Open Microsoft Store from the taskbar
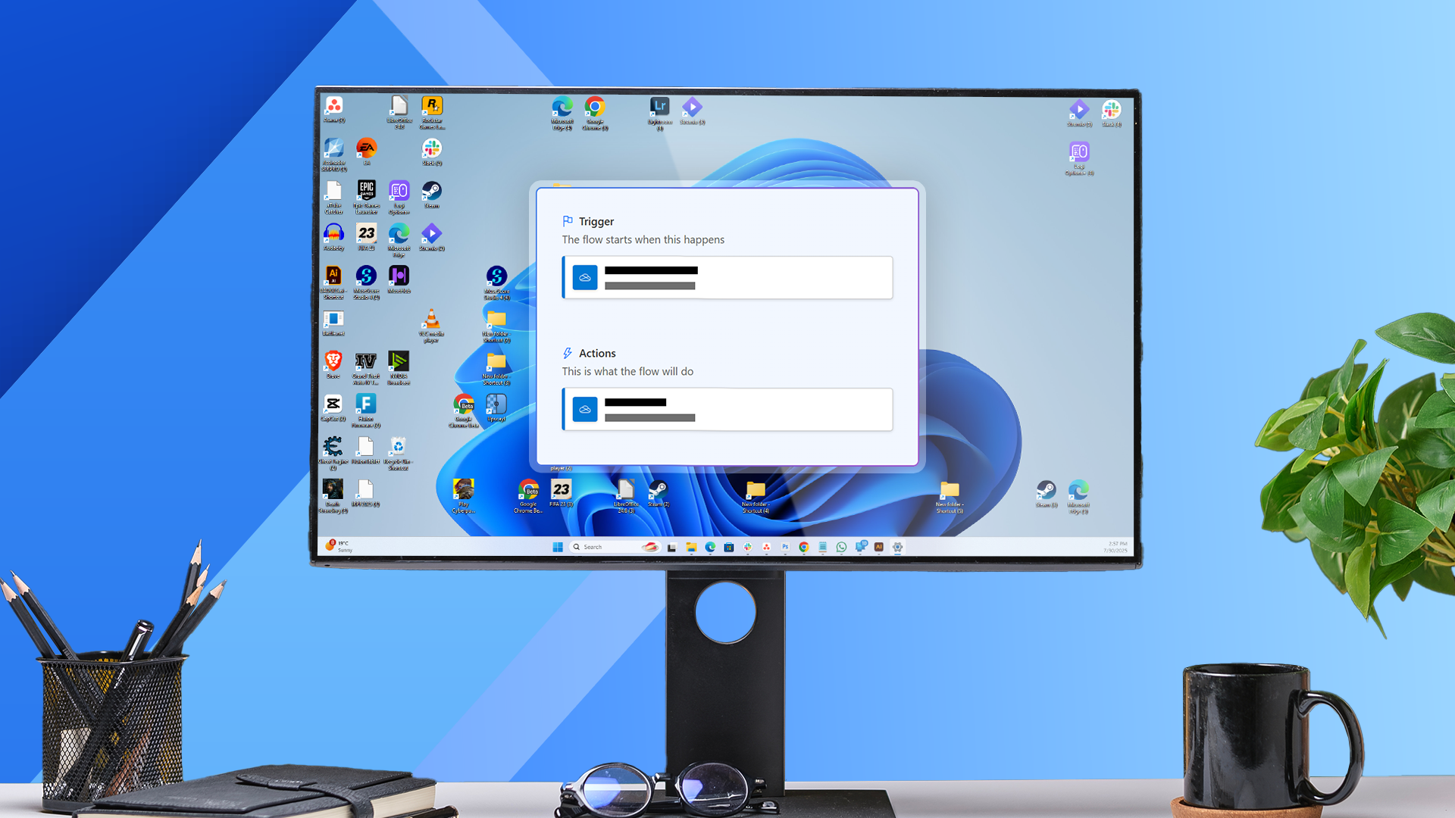 click(728, 547)
